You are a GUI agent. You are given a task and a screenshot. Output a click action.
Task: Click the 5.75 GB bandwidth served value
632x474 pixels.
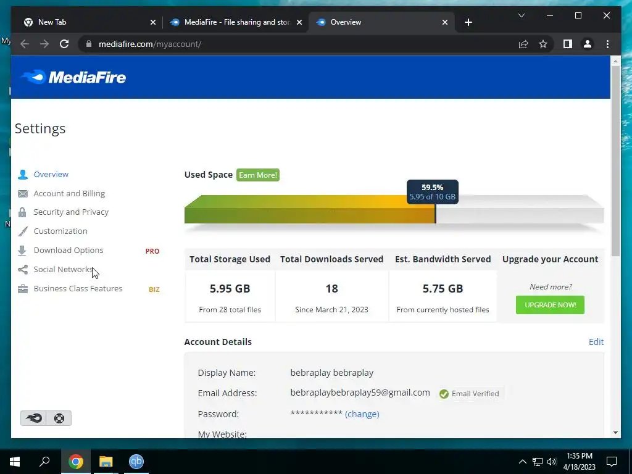[443, 289]
